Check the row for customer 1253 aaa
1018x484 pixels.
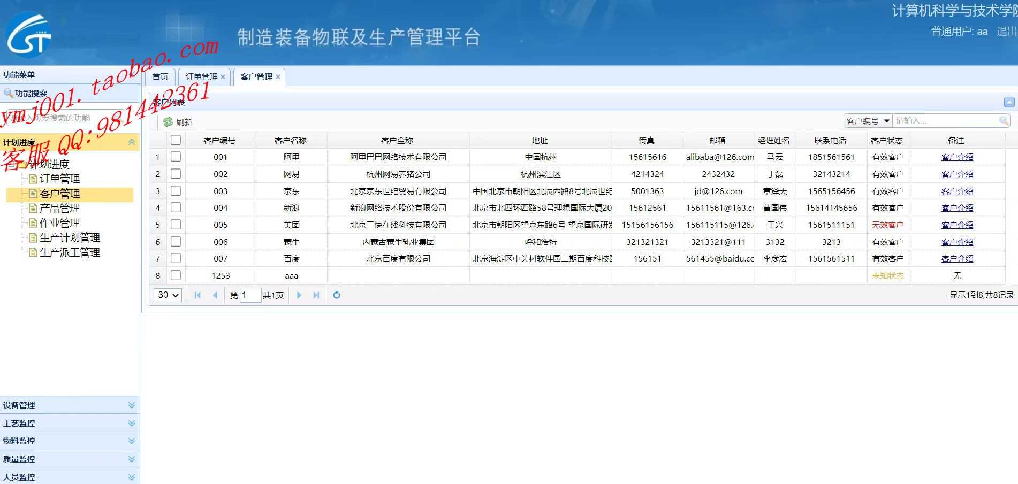pyautogui.click(x=176, y=275)
